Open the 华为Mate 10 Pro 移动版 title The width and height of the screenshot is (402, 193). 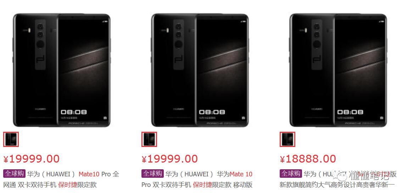[x=197, y=180]
